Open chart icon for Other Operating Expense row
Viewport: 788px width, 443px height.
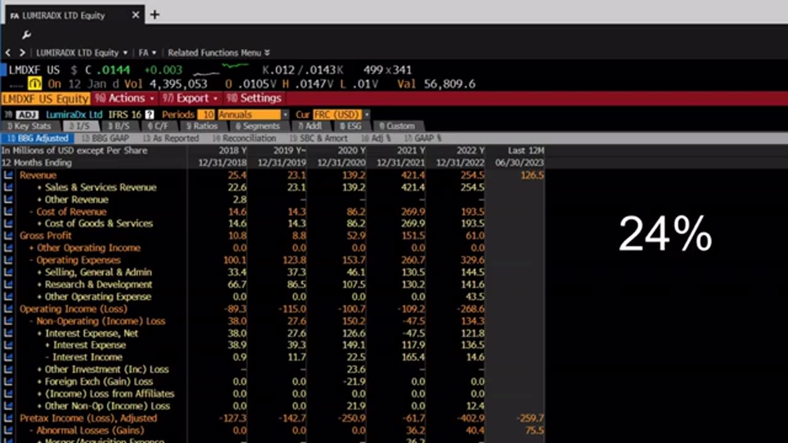point(8,297)
